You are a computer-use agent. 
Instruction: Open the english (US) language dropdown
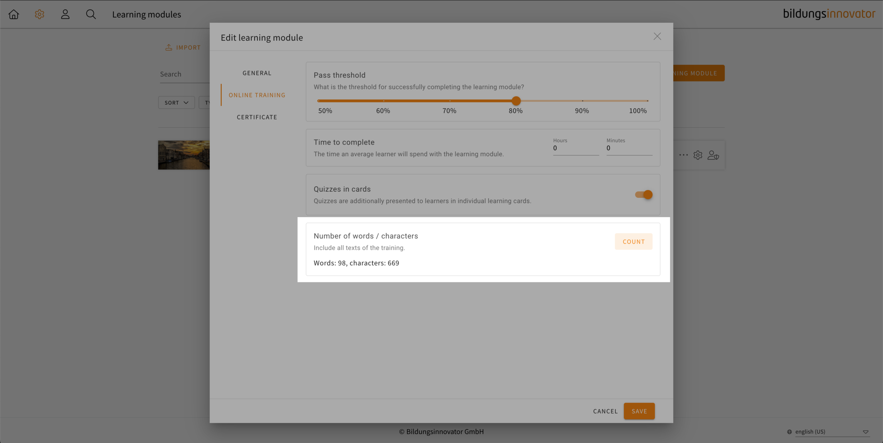tap(828, 432)
